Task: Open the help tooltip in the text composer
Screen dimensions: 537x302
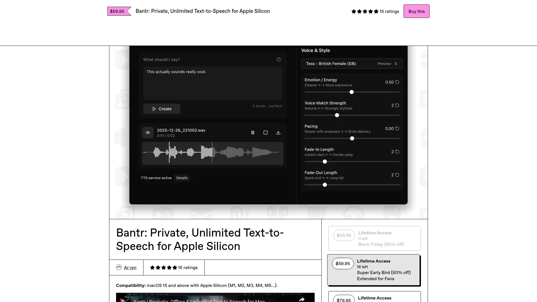Action: pos(279,60)
